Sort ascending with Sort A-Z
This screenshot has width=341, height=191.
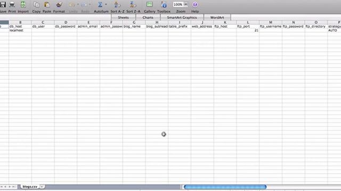pos(117,5)
